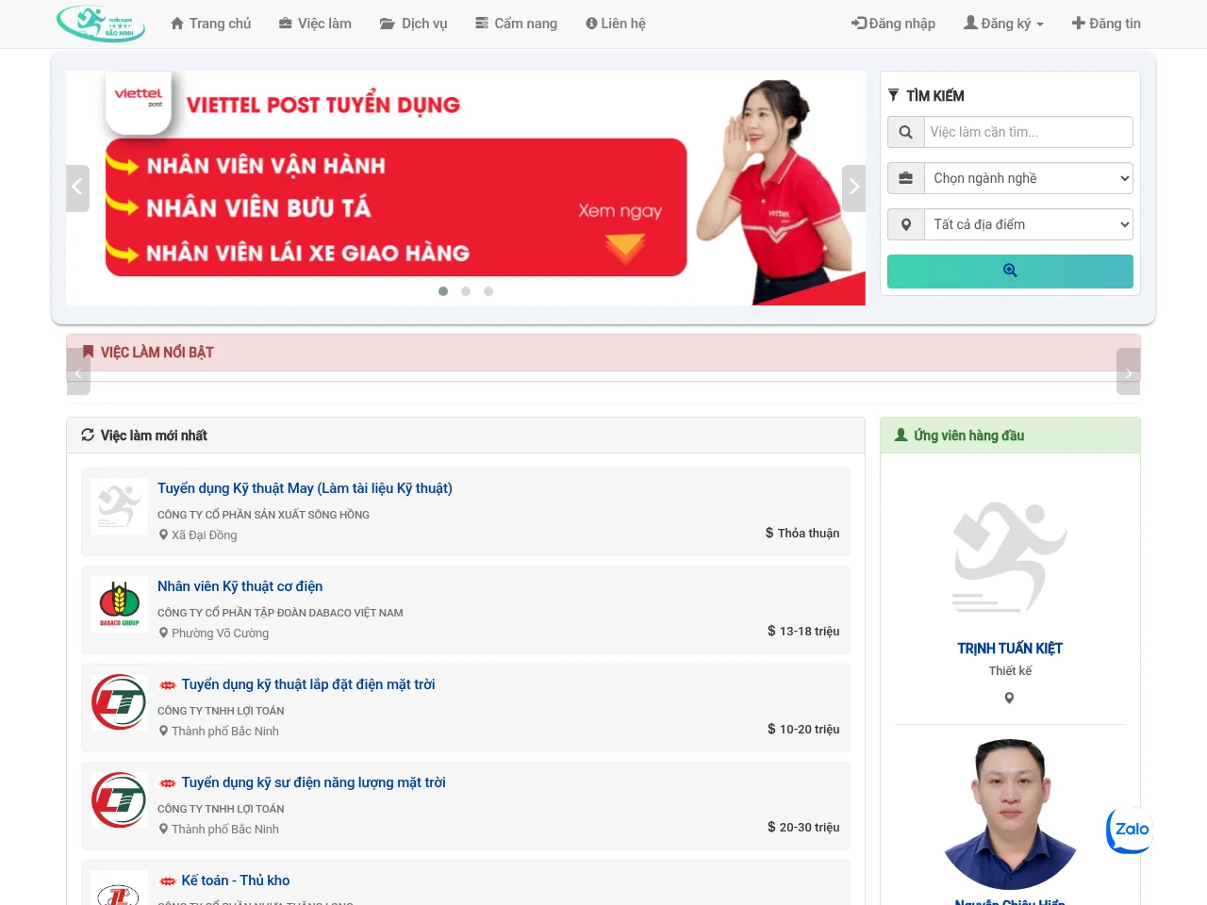The width and height of the screenshot is (1207, 905).
Task: Click the Sông Hồng company placeholder logo
Action: 120,506
